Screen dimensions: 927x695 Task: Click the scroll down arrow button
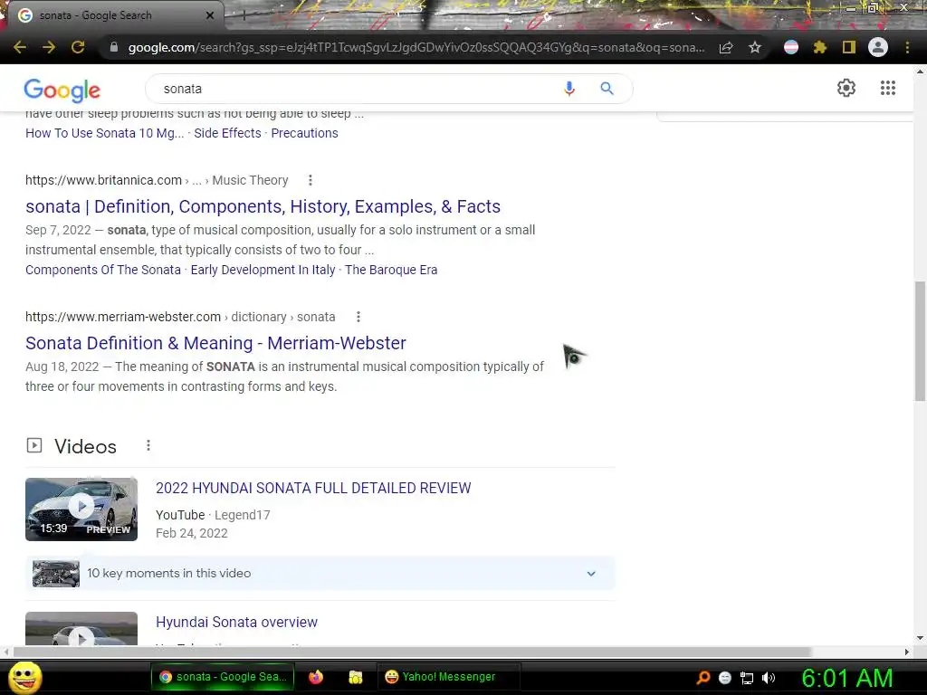click(x=920, y=638)
